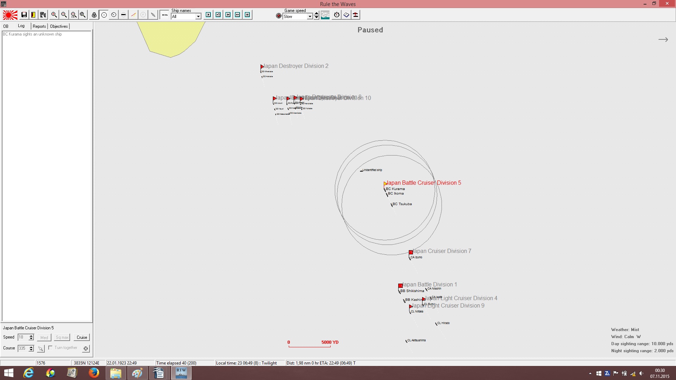676x380 pixels.
Task: Click the Japanese rising sun flag icon
Action: coord(10,15)
